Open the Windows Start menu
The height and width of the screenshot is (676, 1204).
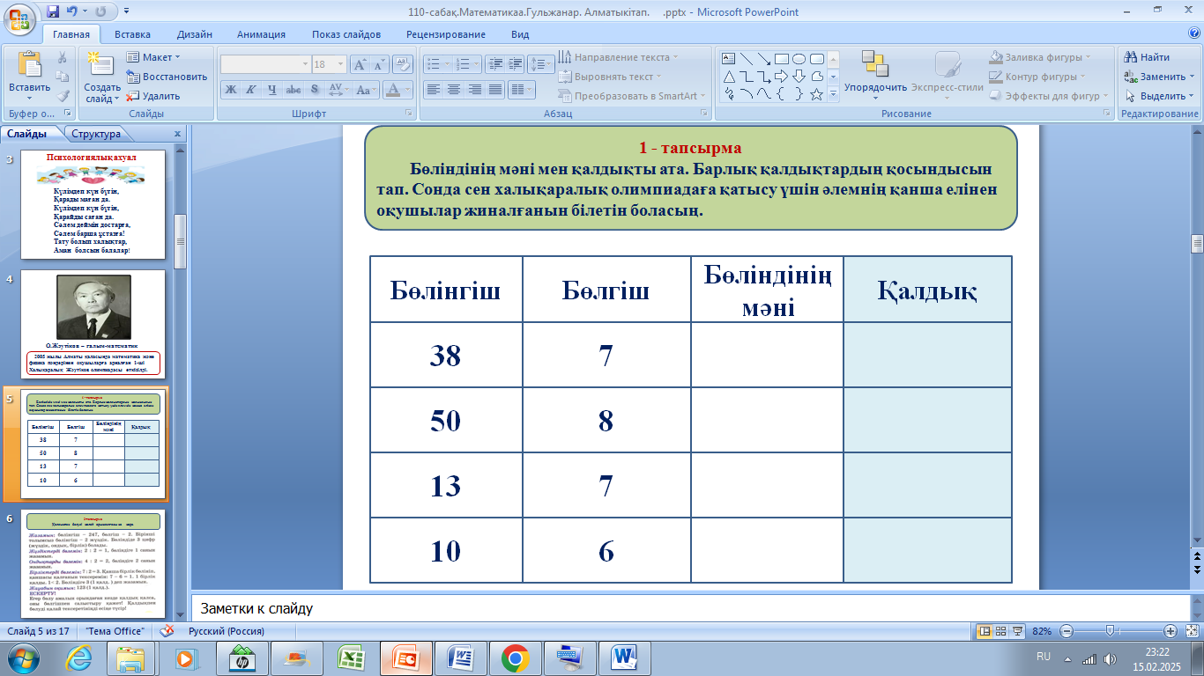[24, 658]
